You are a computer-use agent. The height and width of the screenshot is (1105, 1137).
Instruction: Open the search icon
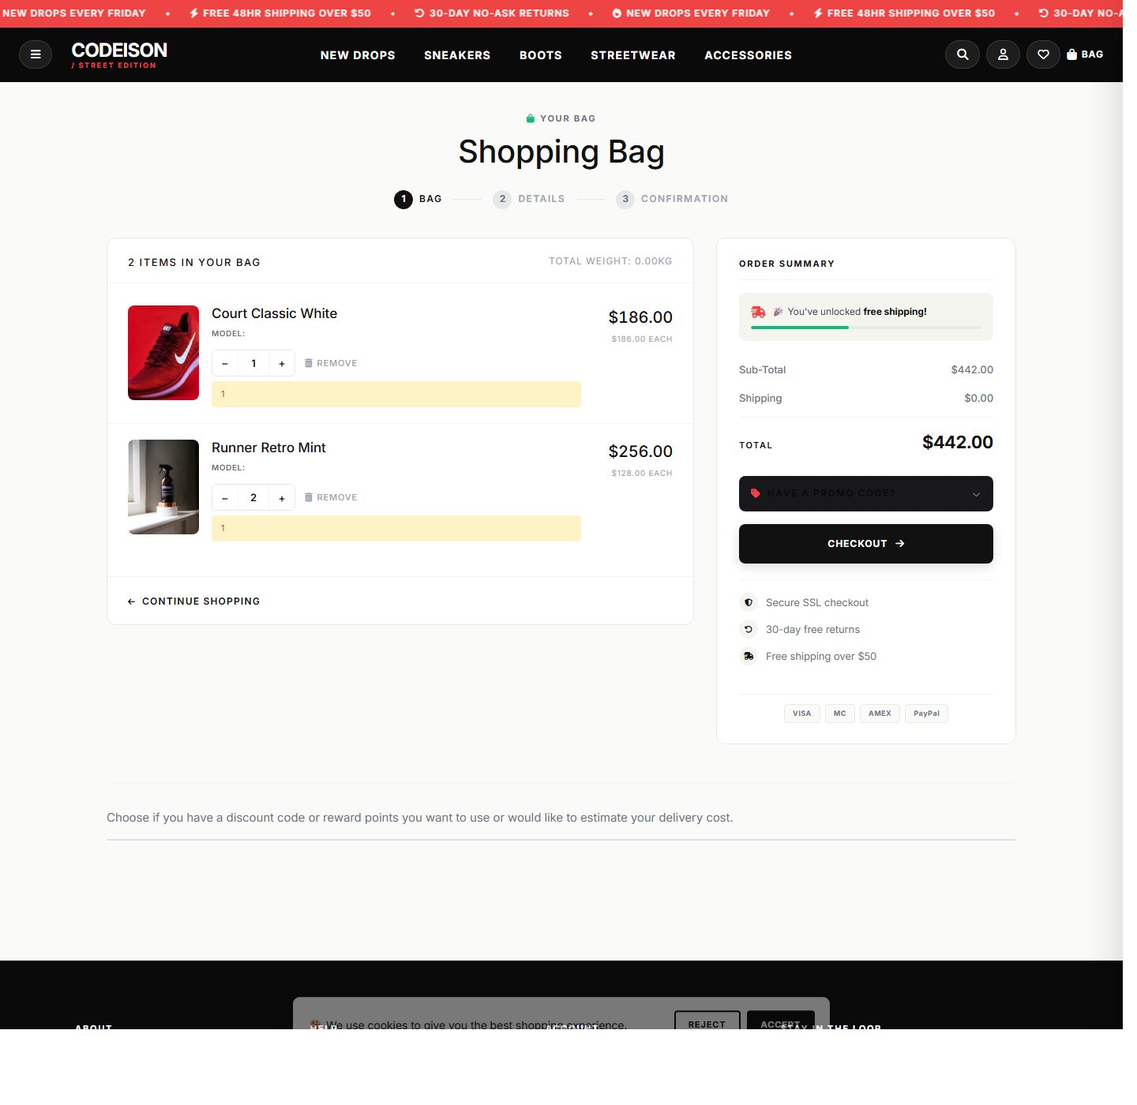[x=962, y=54]
